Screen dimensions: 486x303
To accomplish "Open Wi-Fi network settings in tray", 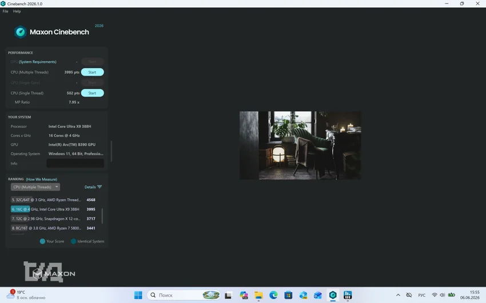I will 435,295.
